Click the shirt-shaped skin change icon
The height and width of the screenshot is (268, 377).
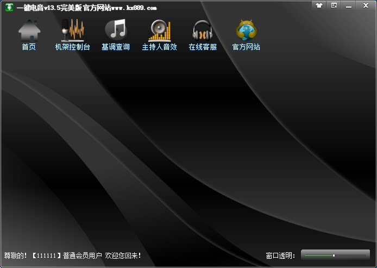(319, 5)
